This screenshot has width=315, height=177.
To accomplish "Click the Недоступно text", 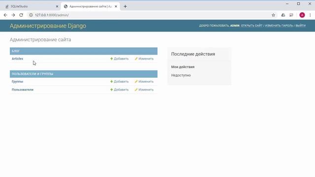I will pos(181,75).
